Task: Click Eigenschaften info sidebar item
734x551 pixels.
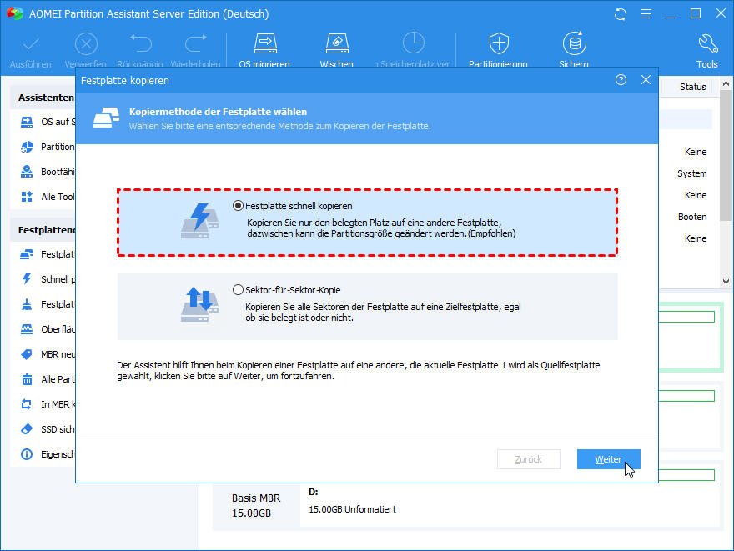Action: [48, 454]
